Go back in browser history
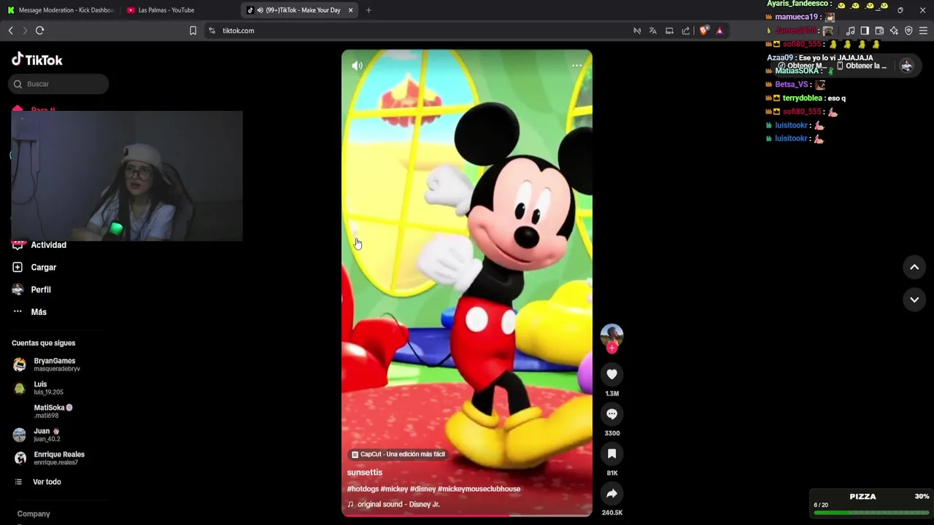934x525 pixels. [10, 31]
